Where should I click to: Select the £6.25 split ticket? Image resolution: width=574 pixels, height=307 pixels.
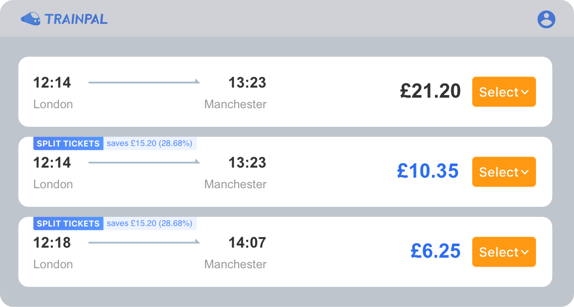498,252
